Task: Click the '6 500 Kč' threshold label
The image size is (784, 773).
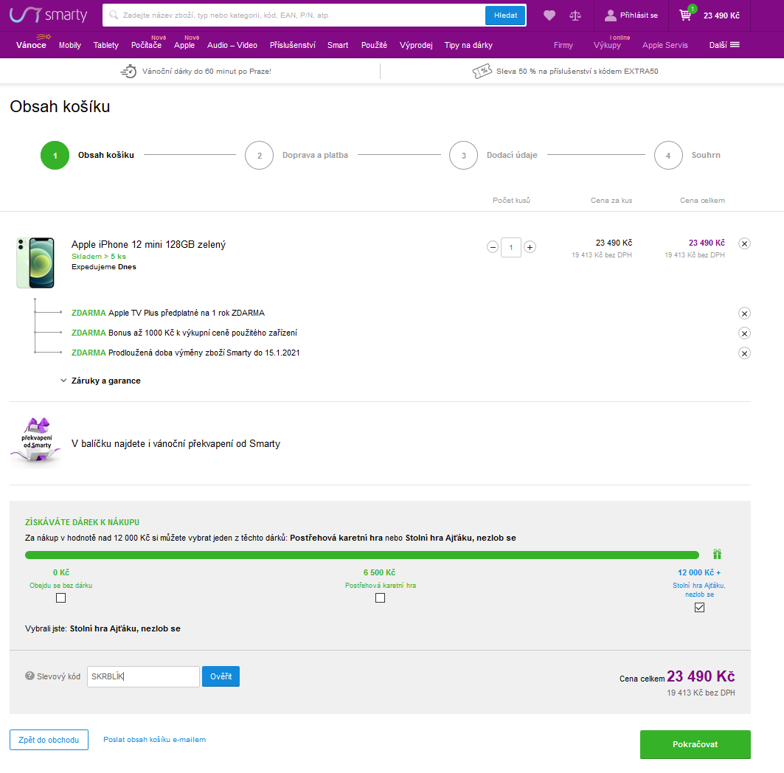Action: 380,572
